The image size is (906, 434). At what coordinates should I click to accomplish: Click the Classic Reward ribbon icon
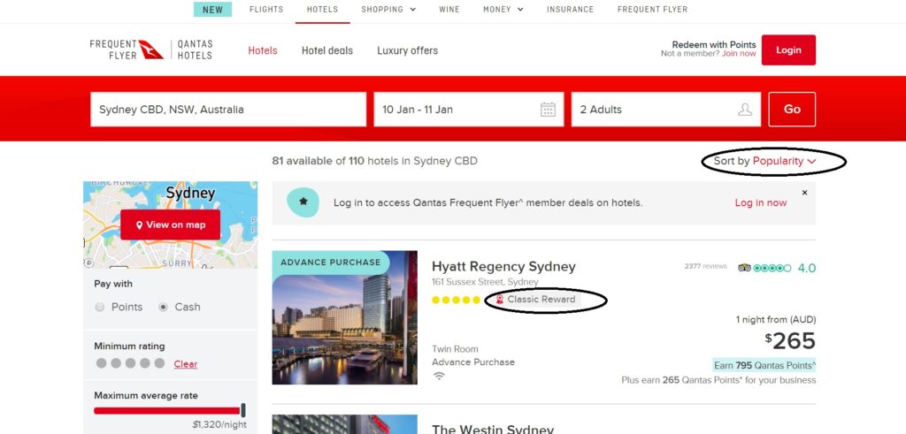(x=500, y=299)
